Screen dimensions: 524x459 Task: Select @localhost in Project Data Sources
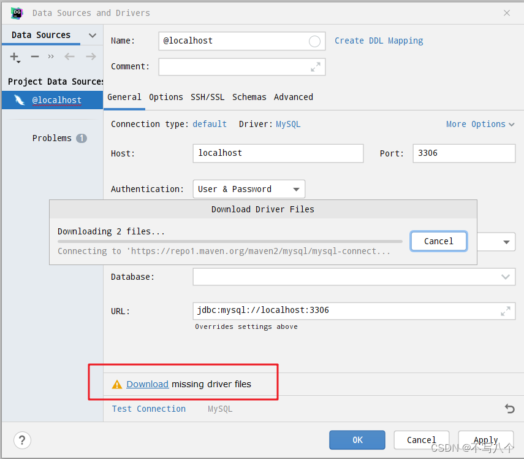pyautogui.click(x=52, y=100)
